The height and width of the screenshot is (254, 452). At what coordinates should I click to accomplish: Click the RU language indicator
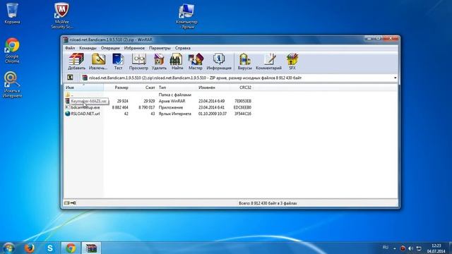[x=385, y=248]
